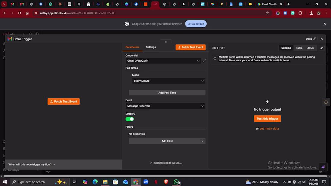
Task: Change the Every Minute poll mode dropdown
Action: (169, 81)
